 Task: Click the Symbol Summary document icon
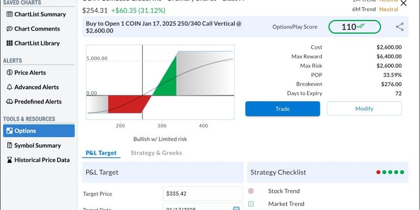click(9, 145)
